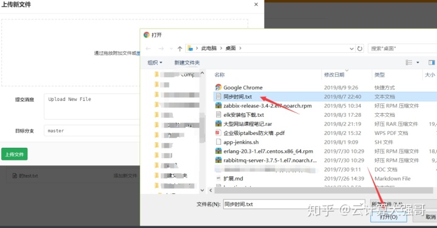Click the 快捷方式 type cell
The width and height of the screenshot is (437, 228).
click(385, 88)
